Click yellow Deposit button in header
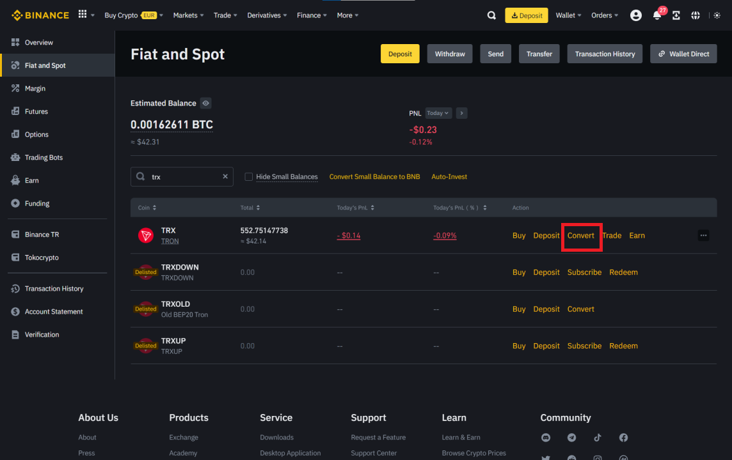 [x=400, y=54]
